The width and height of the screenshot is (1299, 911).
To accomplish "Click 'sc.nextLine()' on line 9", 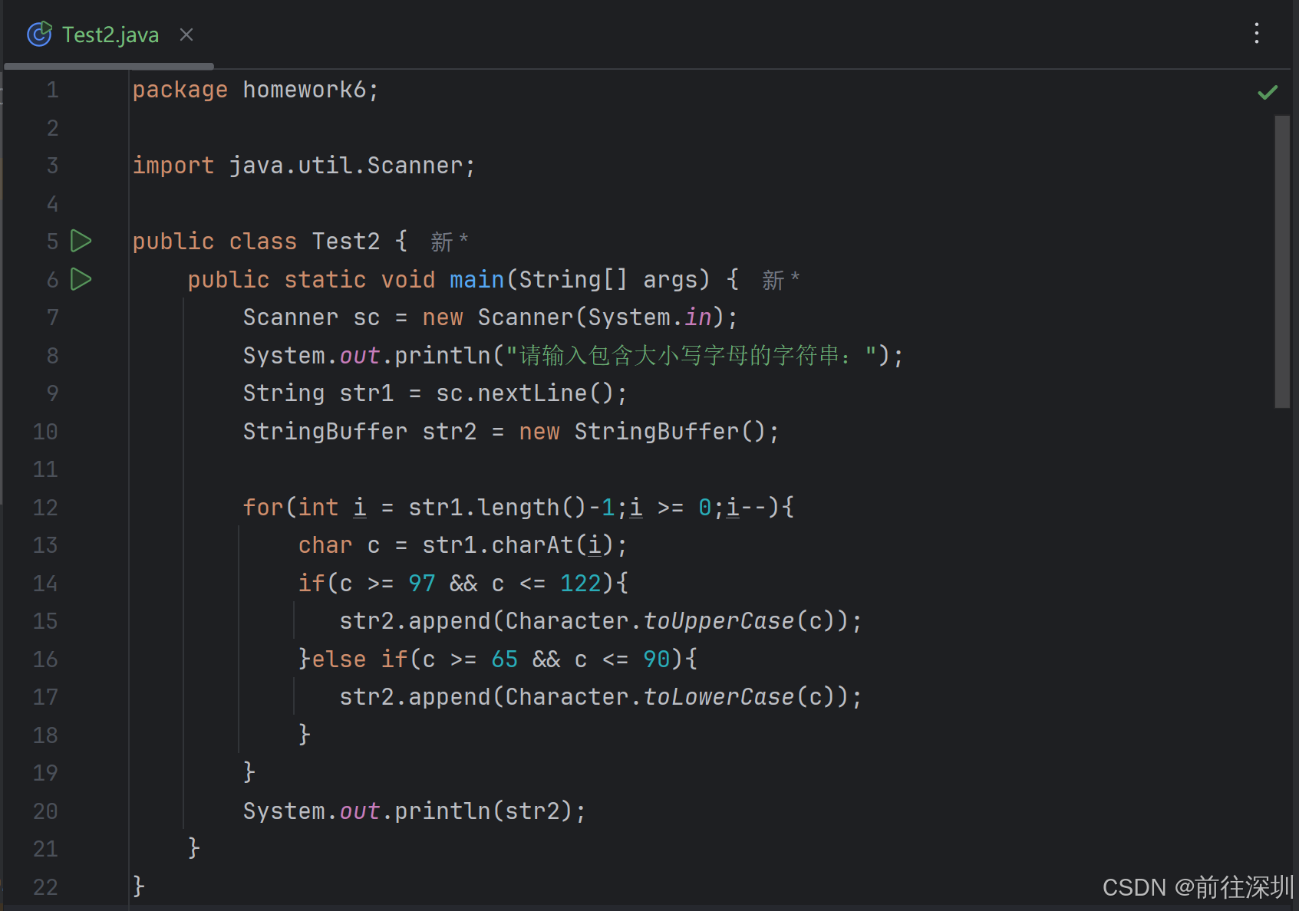I will 526,393.
